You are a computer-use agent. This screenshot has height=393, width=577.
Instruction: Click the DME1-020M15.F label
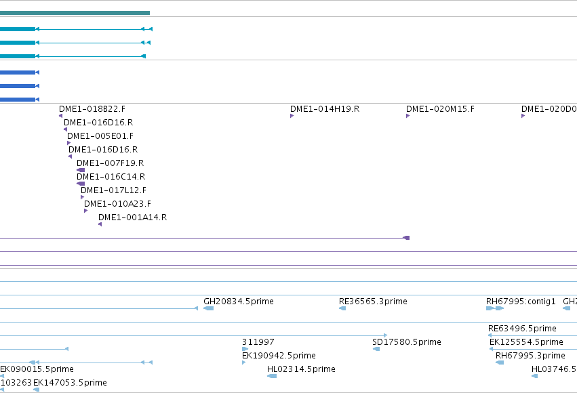tap(440, 109)
